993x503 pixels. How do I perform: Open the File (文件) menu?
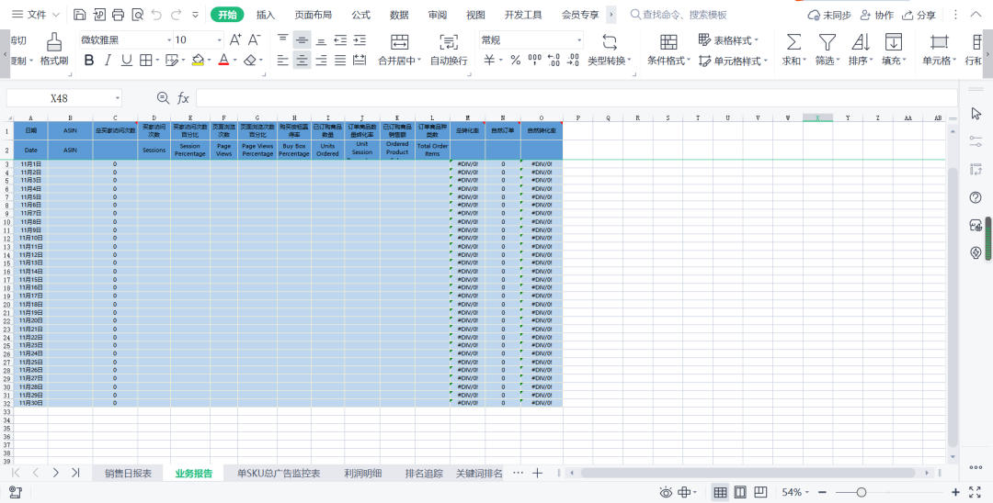pyautogui.click(x=36, y=15)
